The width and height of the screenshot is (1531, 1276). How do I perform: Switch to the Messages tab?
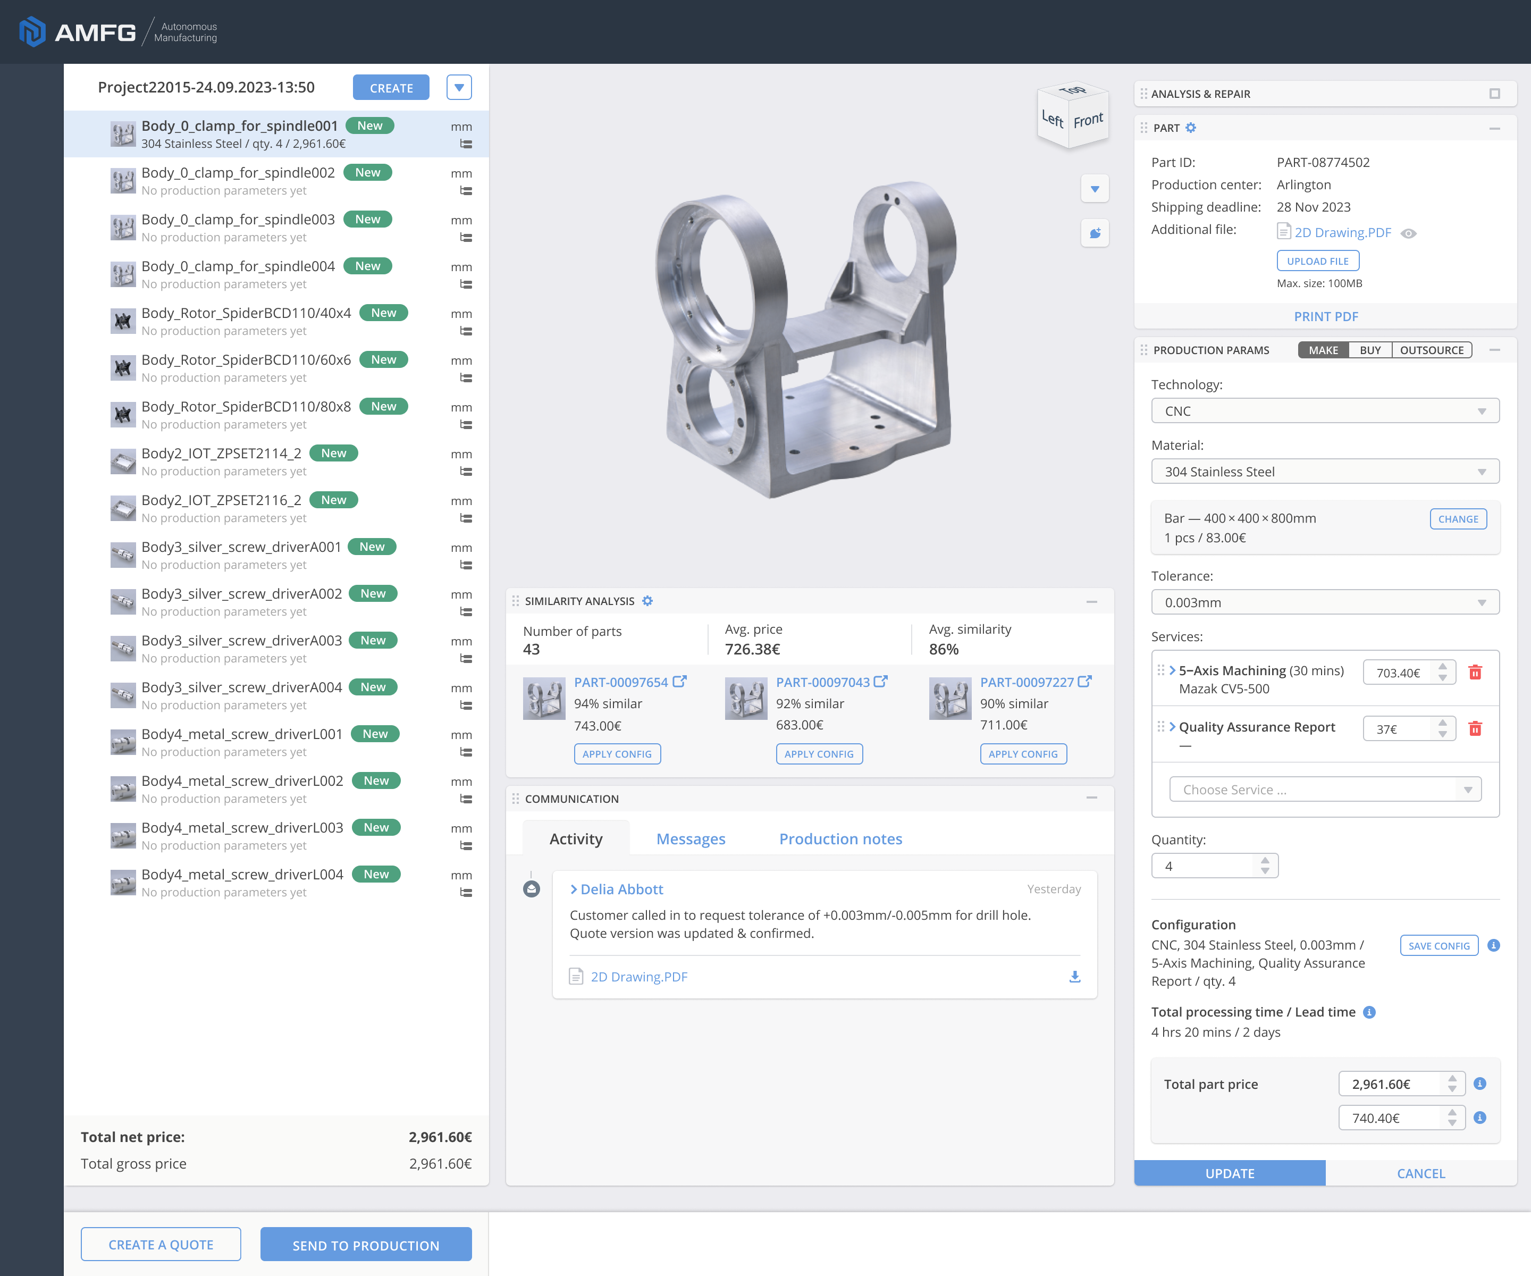point(691,838)
